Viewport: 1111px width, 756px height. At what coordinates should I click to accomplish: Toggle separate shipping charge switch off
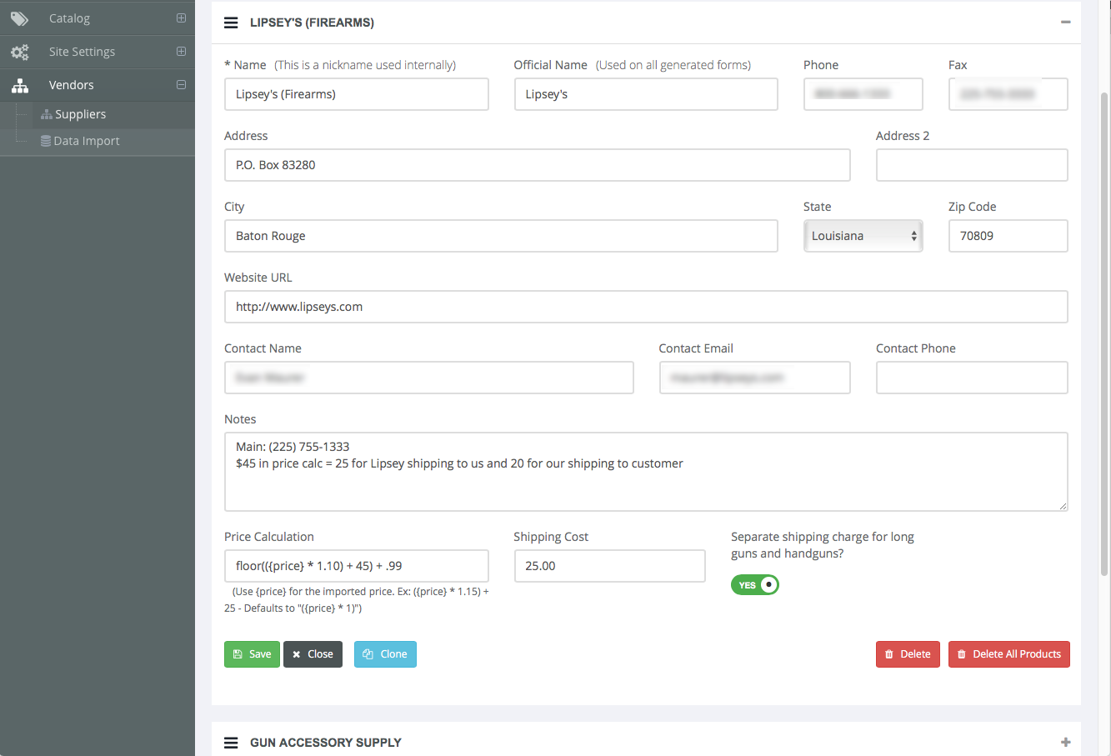pos(755,585)
